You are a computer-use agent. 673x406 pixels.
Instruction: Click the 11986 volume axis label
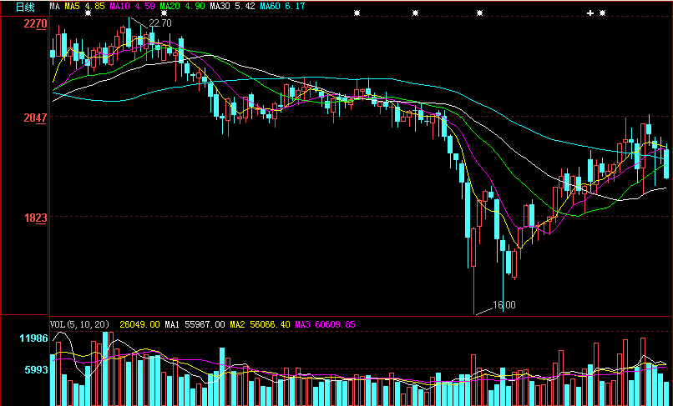pos(33,338)
